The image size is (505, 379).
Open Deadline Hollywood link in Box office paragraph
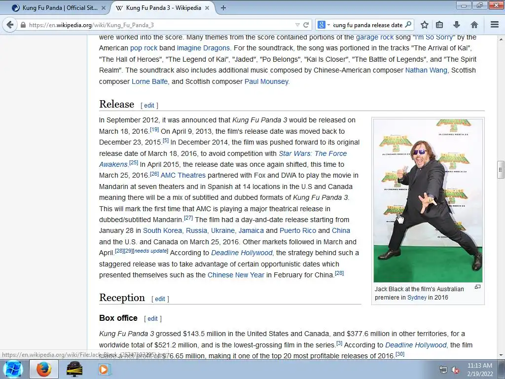coord(416,345)
